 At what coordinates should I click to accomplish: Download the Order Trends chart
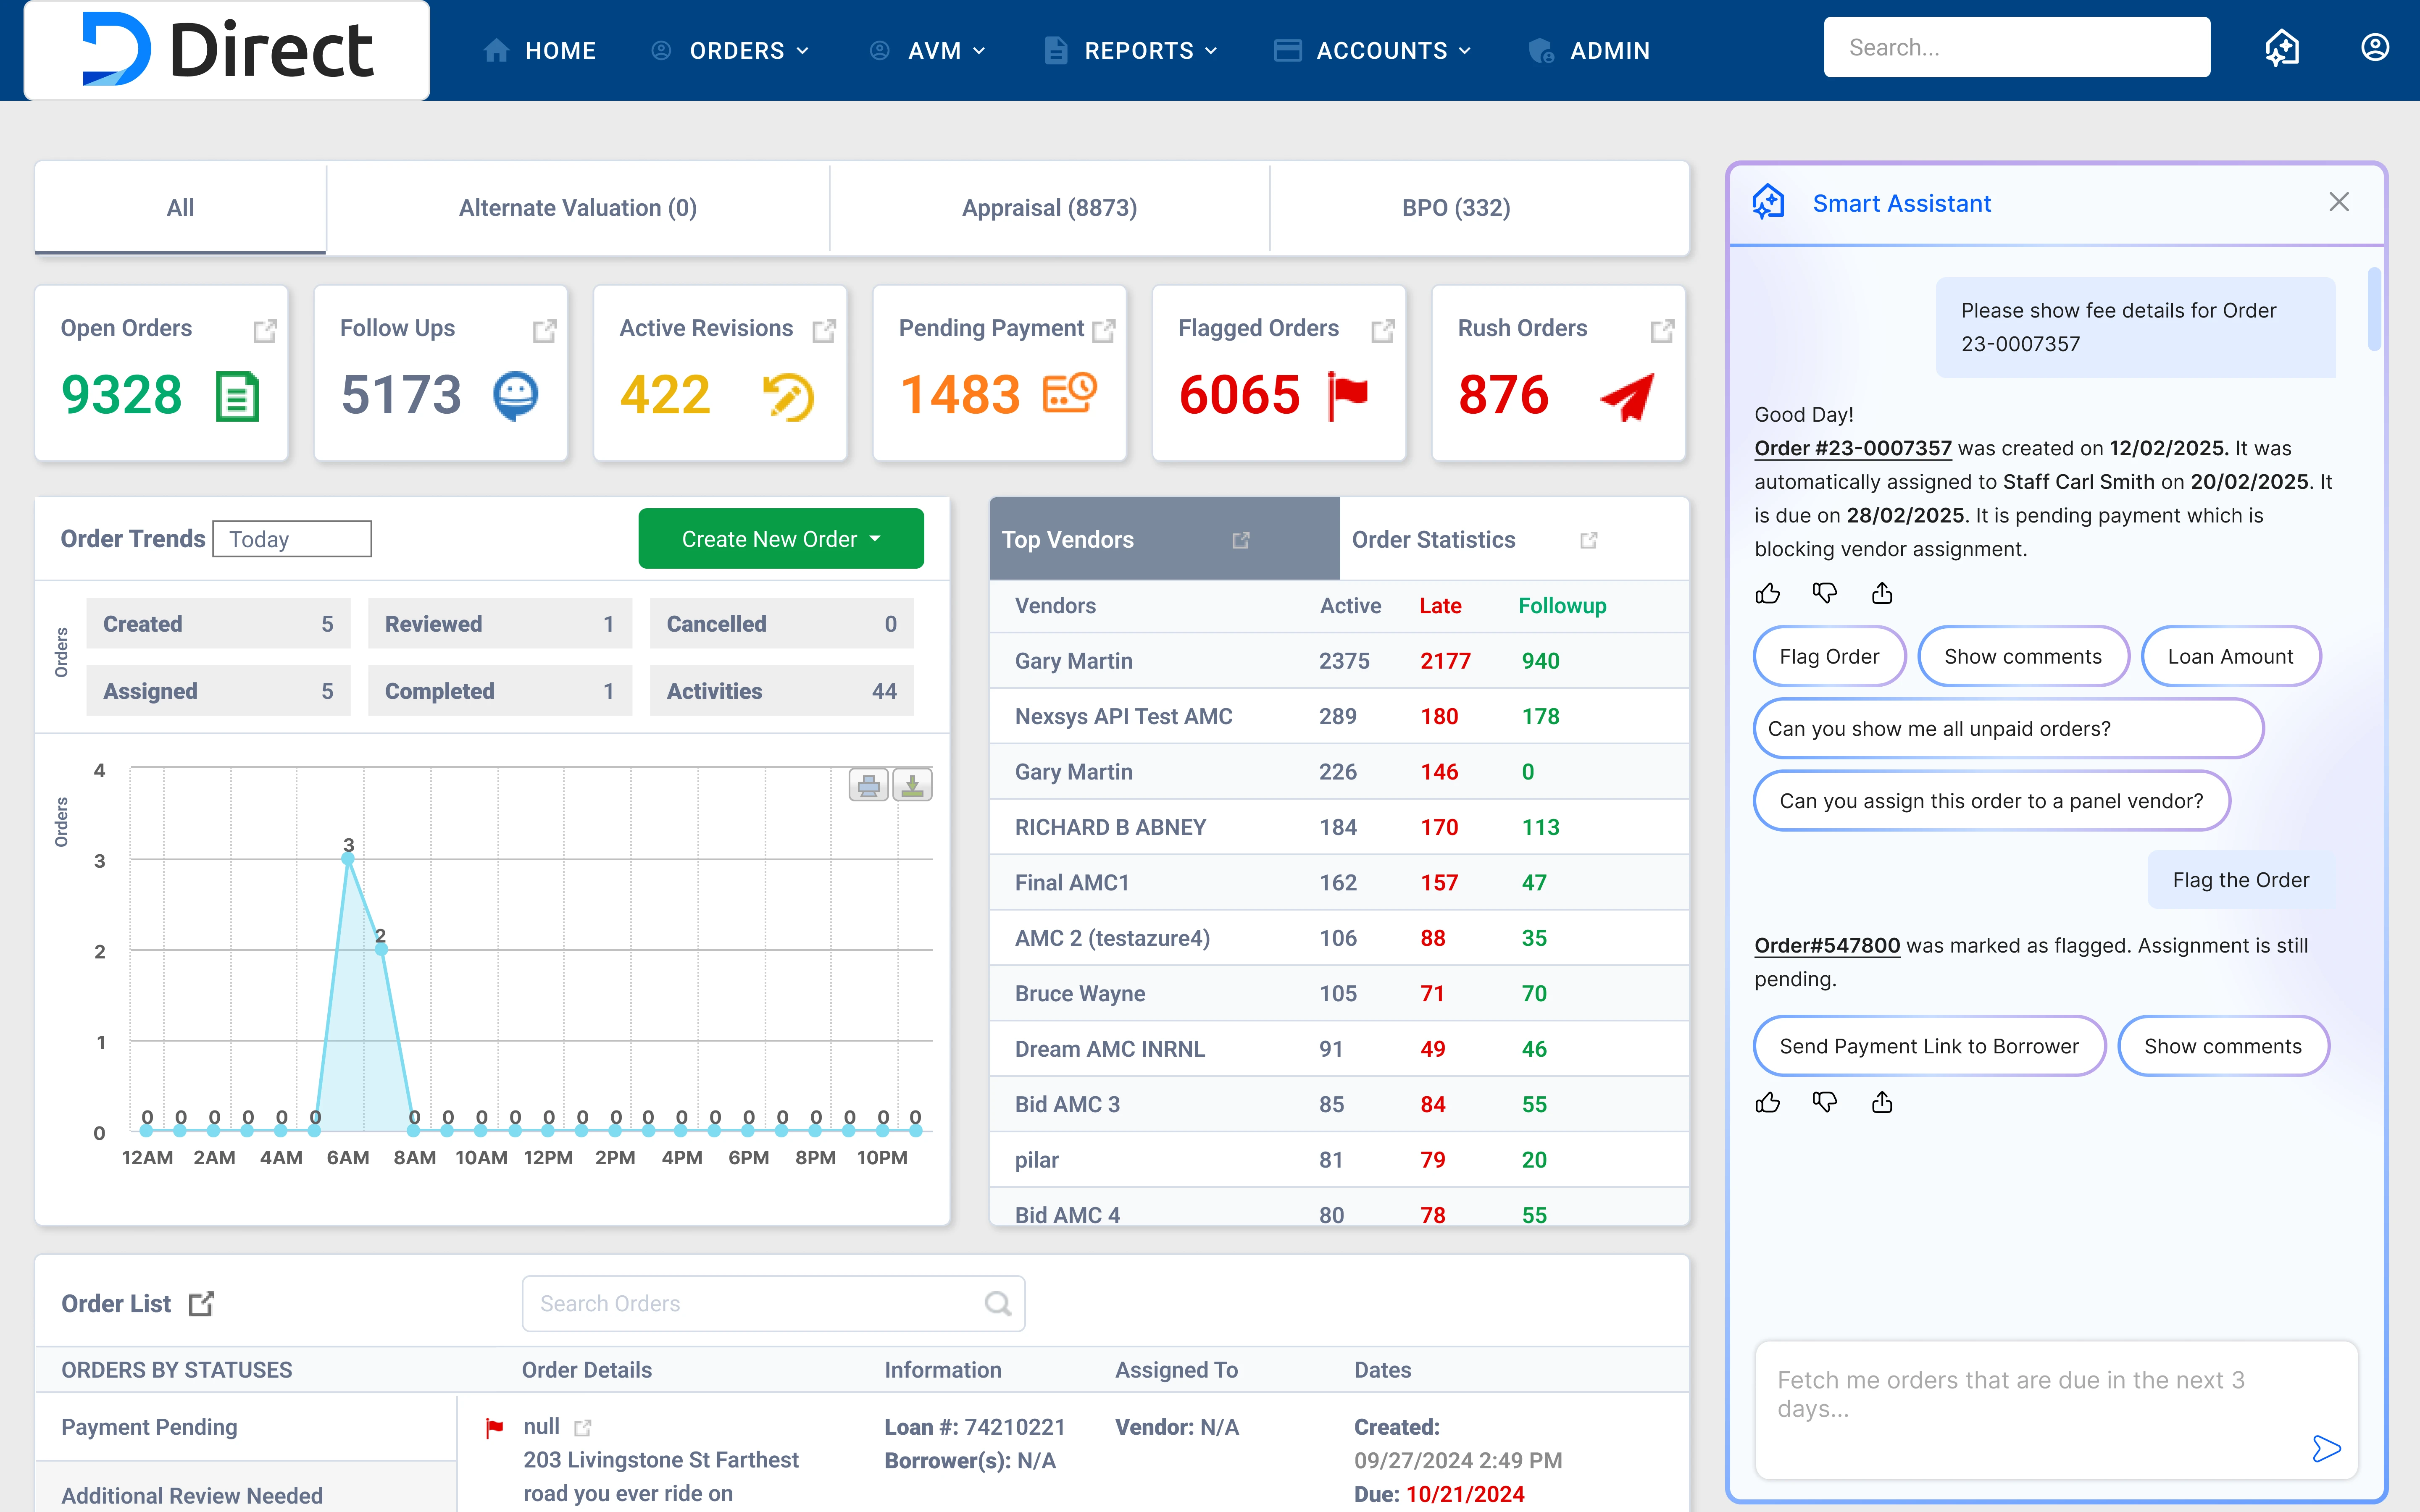(911, 785)
